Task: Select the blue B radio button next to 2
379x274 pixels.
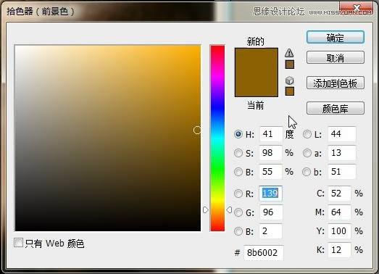Action: click(238, 231)
